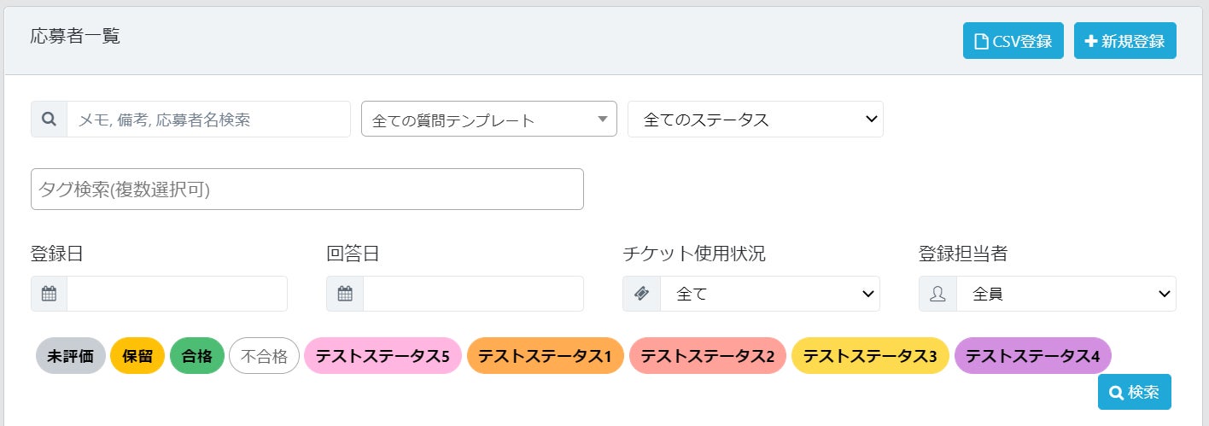This screenshot has width=1209, height=426.
Task: Focus the メモ, 備考, 応募者名検索 field
Action: (x=208, y=120)
